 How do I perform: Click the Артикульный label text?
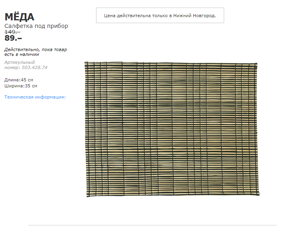click(20, 62)
